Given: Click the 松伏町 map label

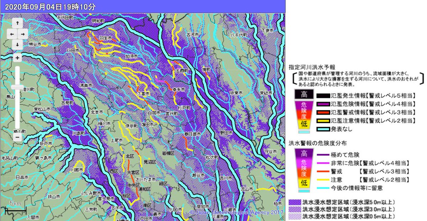Looking at the screenshot, I should 212,157.
